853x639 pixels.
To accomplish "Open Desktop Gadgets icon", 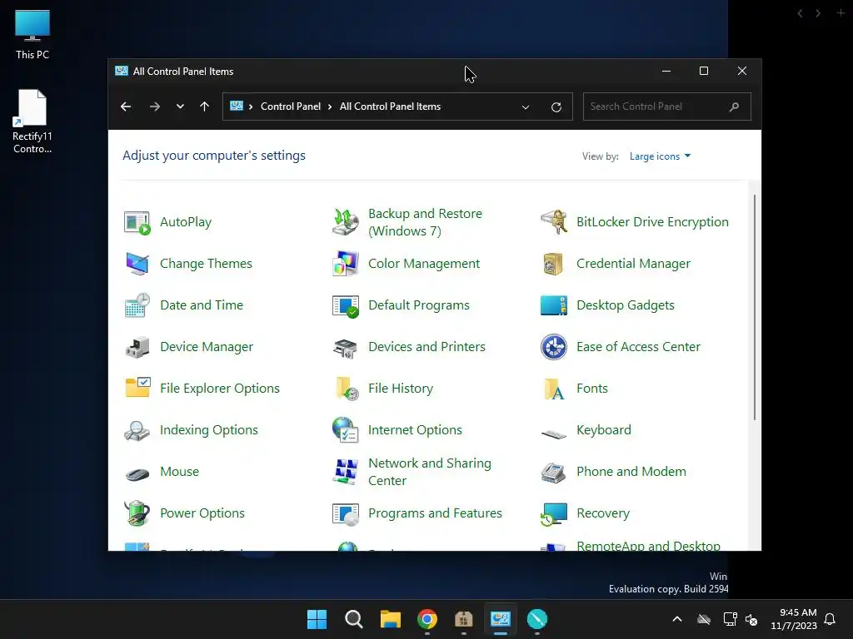I will 554,305.
